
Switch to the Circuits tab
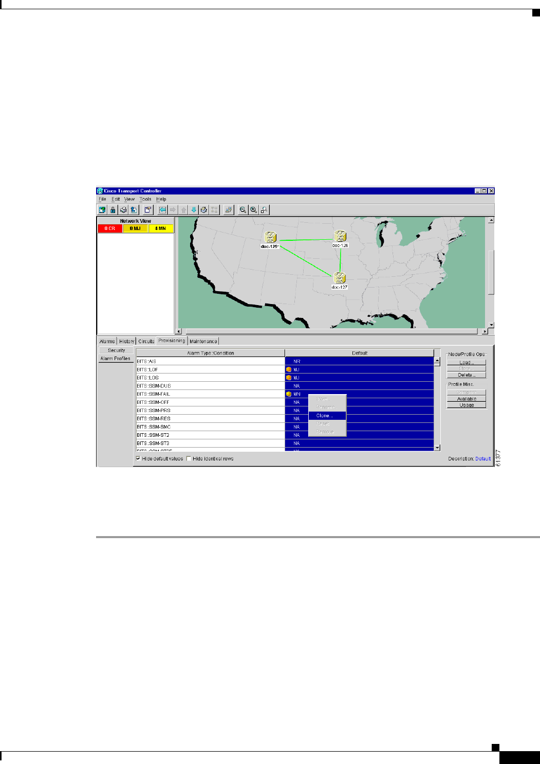click(x=146, y=341)
